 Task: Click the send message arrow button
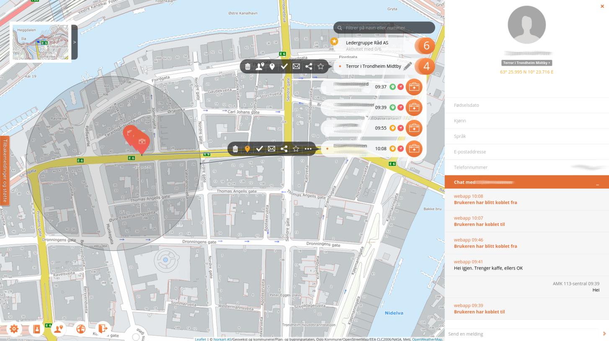click(x=603, y=334)
